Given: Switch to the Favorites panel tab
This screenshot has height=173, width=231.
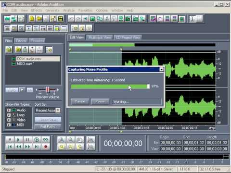Looking at the screenshot, I should tap(37, 41).
